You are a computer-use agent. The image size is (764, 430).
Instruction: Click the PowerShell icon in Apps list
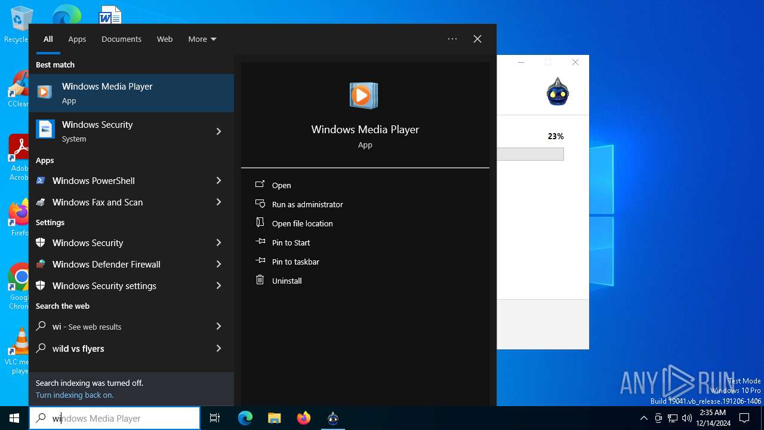tap(41, 180)
